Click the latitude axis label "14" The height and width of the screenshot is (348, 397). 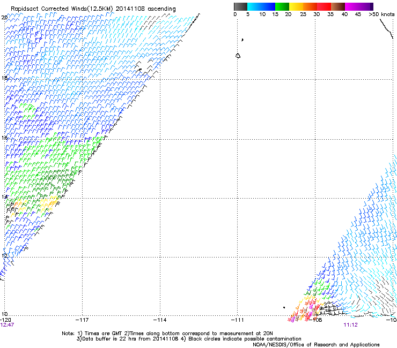tap(4, 197)
